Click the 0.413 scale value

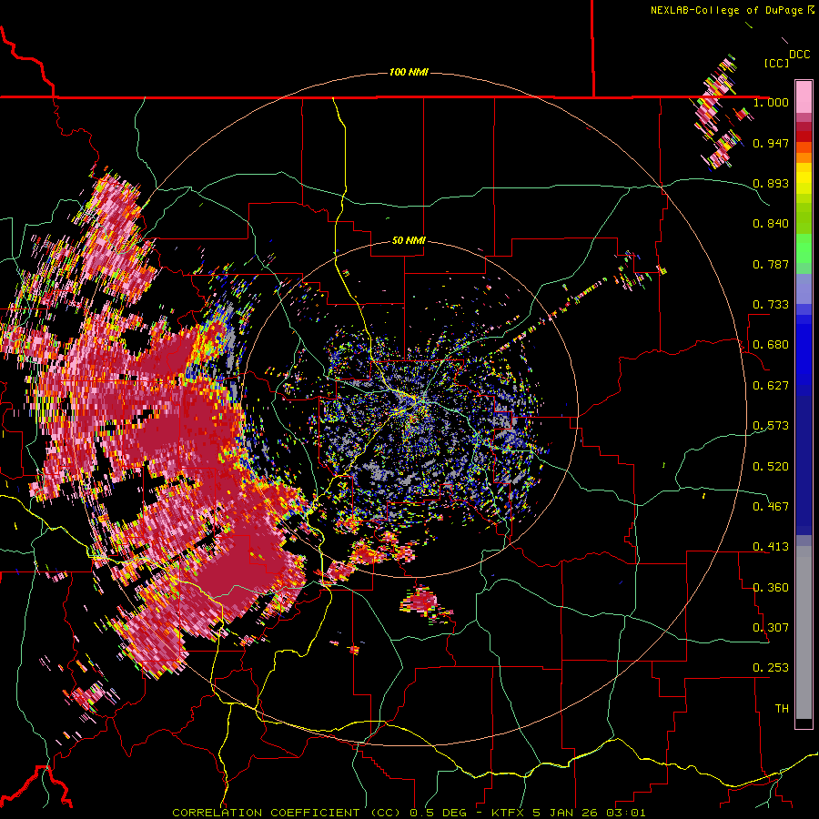771,546
